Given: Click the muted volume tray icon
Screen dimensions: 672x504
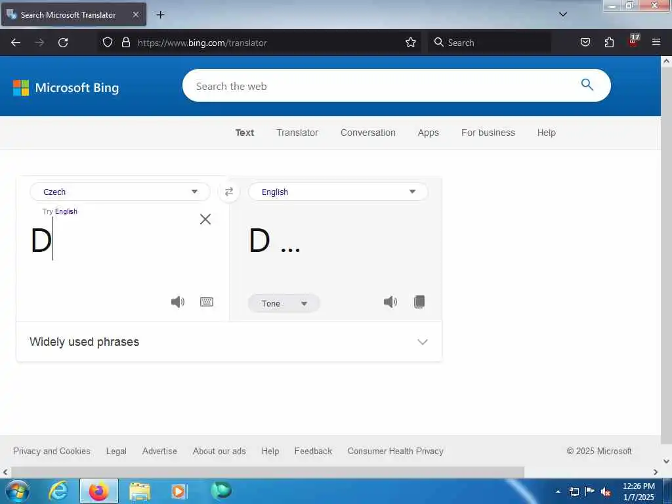Looking at the screenshot, I should click(606, 492).
